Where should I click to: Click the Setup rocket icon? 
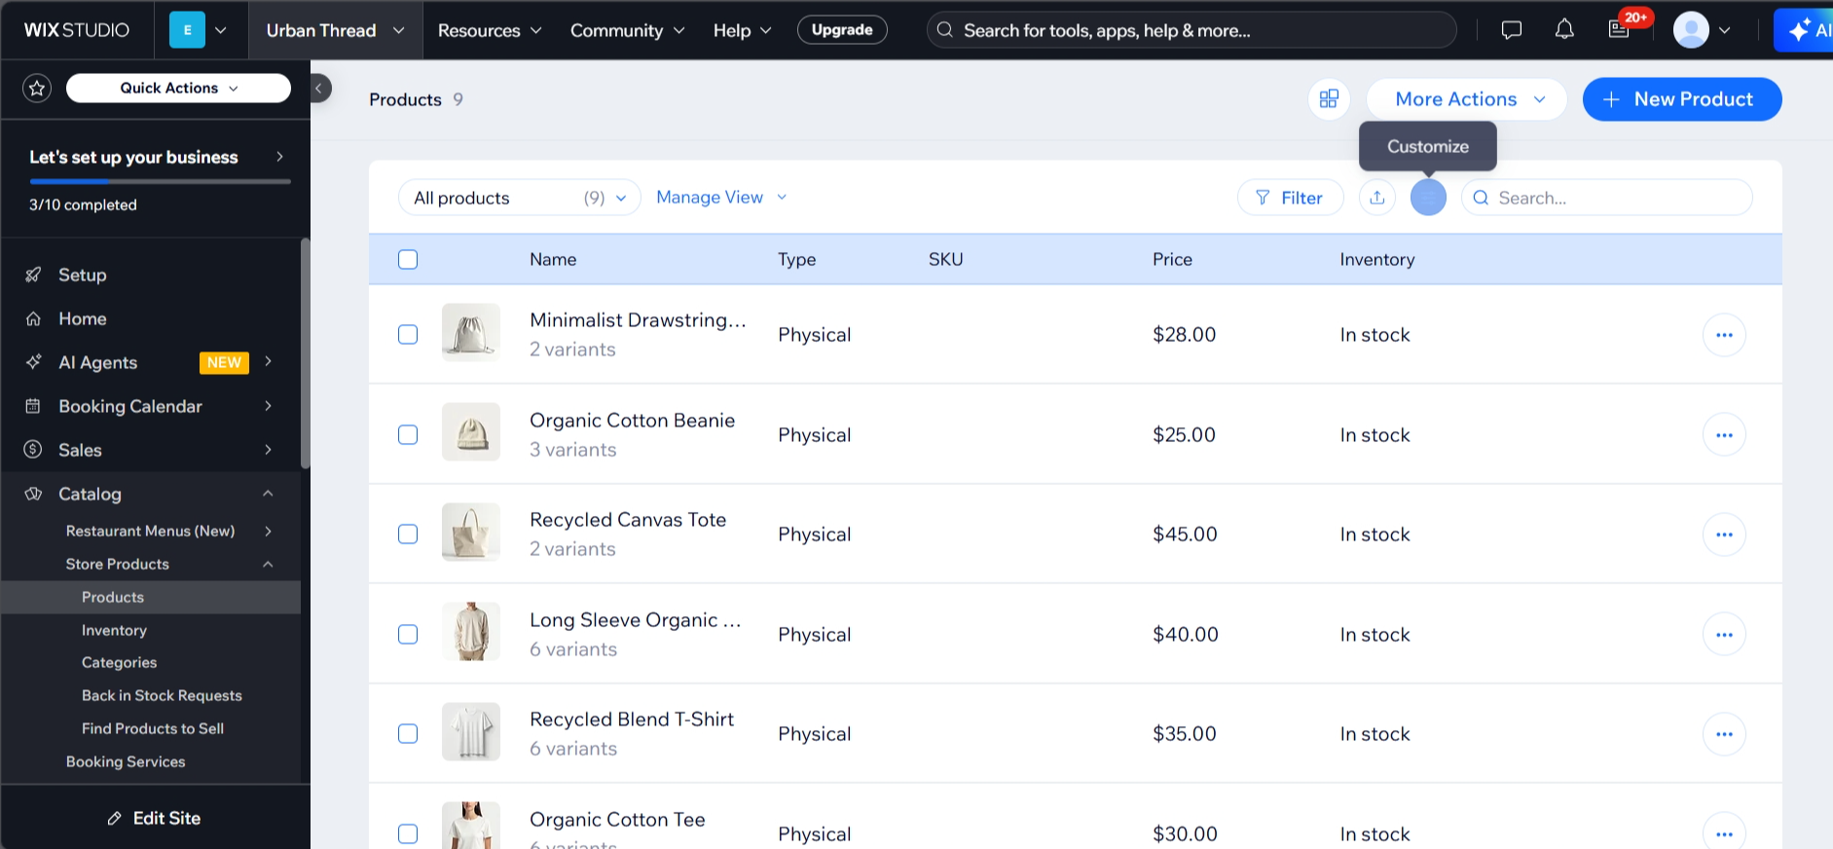coord(33,275)
